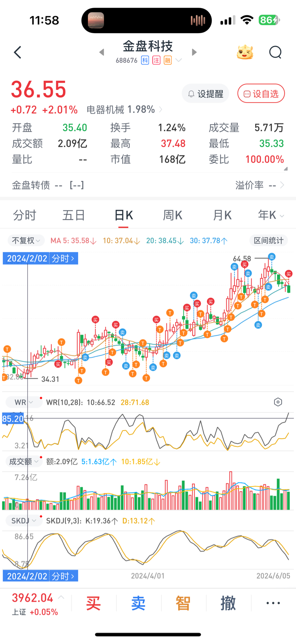Open top 2024/2/02 分时 date tag

(x=40, y=258)
